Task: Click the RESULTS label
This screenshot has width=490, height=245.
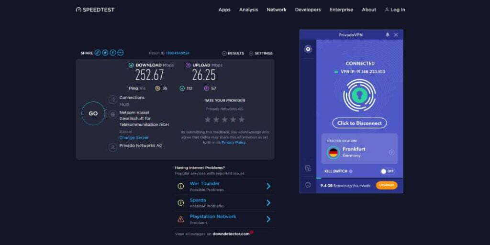Action: click(x=236, y=54)
